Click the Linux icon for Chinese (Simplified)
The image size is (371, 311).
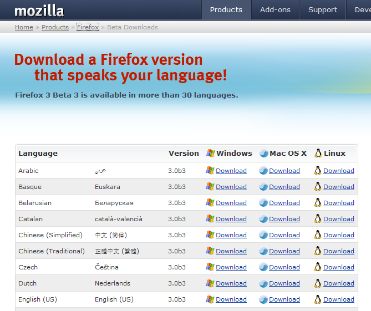click(318, 234)
